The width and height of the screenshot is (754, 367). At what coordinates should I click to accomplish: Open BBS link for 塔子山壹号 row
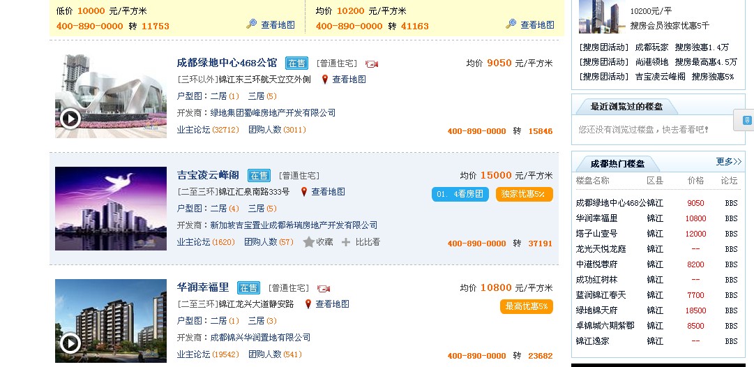(731, 234)
